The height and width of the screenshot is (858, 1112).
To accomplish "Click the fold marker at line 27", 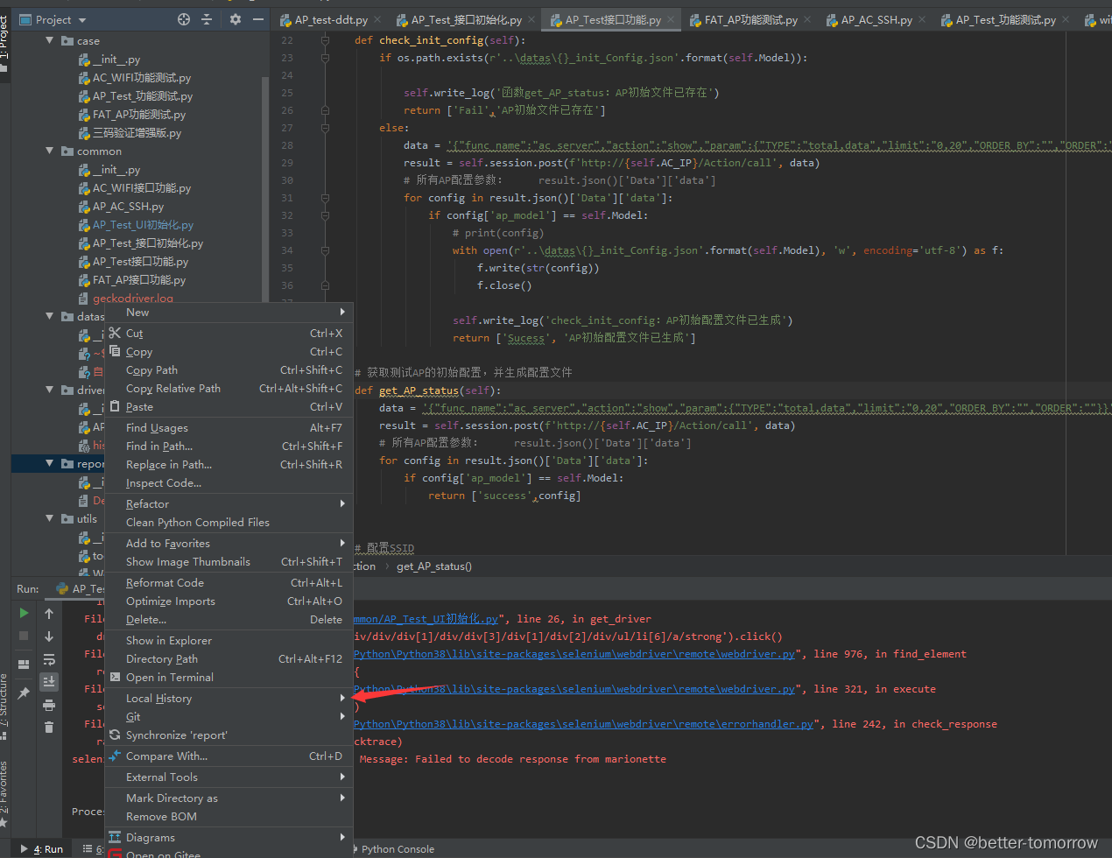I will [325, 128].
